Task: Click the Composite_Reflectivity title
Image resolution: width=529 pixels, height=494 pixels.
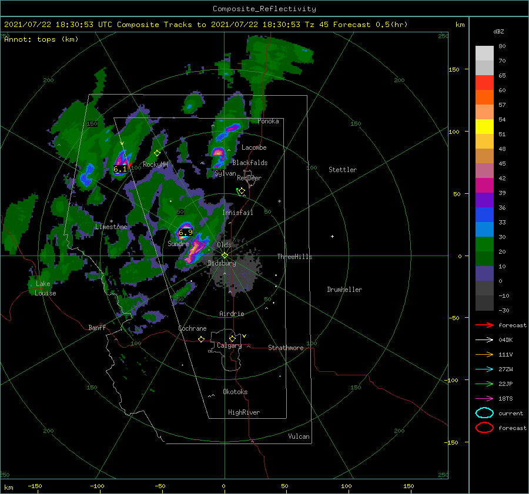Action: [264, 9]
